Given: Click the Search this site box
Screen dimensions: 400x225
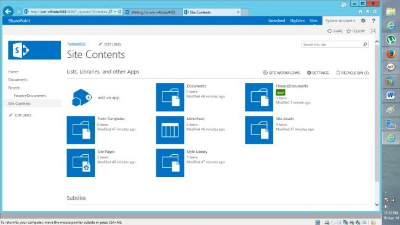Looking at the screenshot, I should pos(332,44).
